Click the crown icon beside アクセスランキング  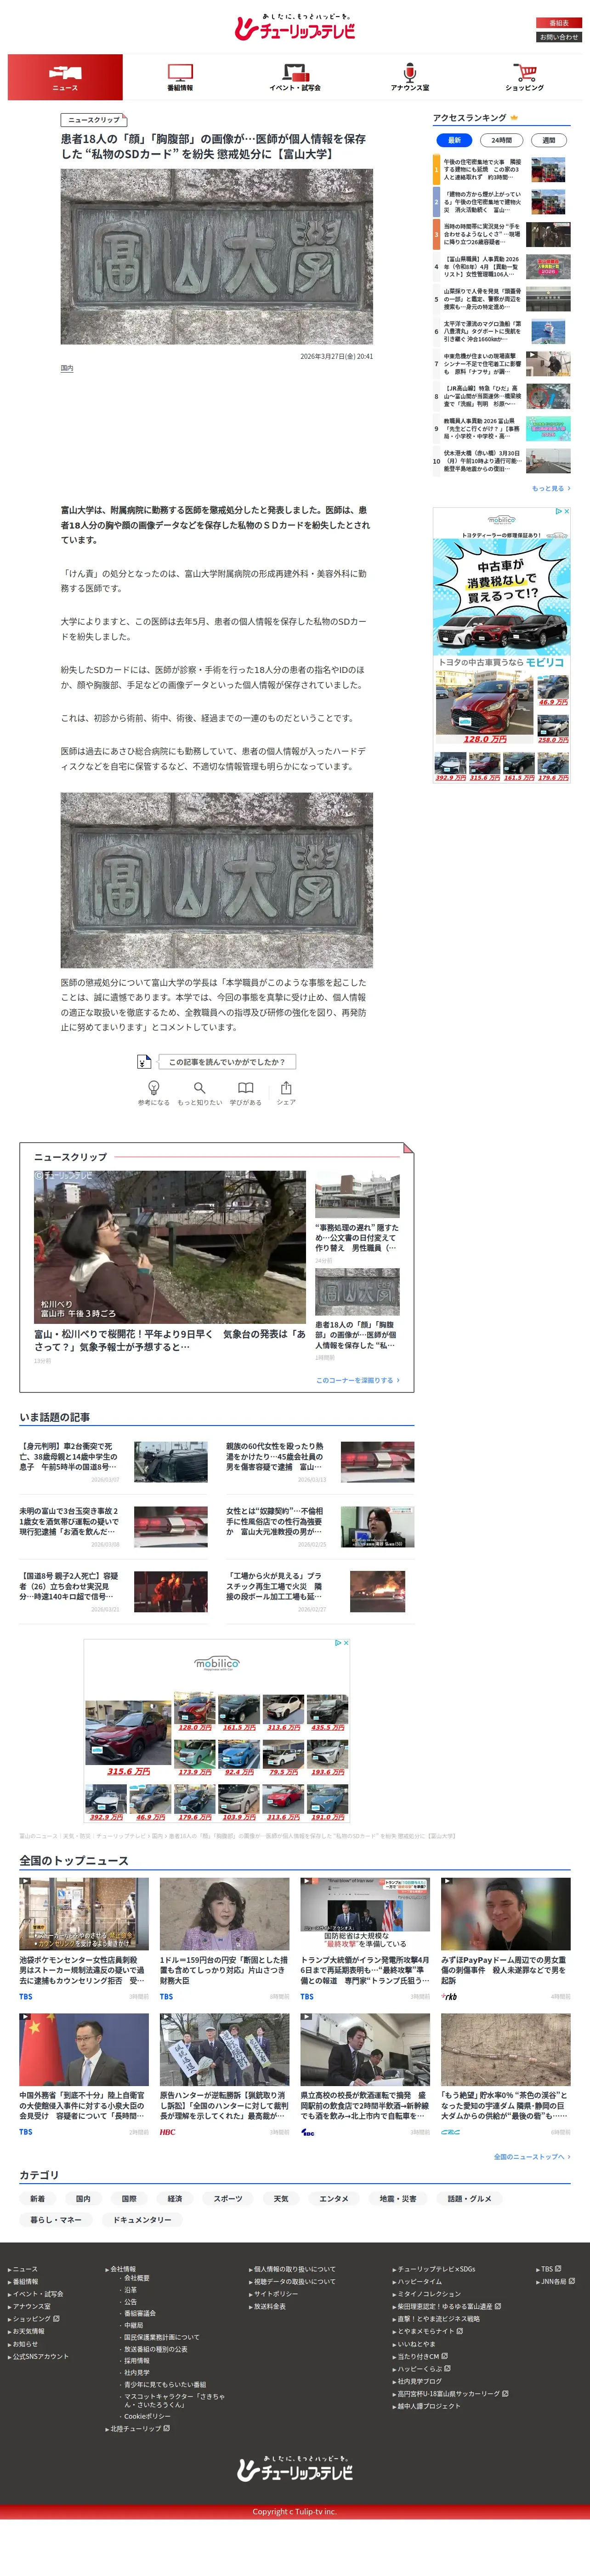coord(514,118)
